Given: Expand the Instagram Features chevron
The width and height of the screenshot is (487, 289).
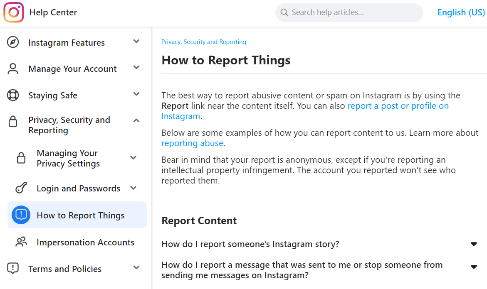Looking at the screenshot, I should (136, 41).
